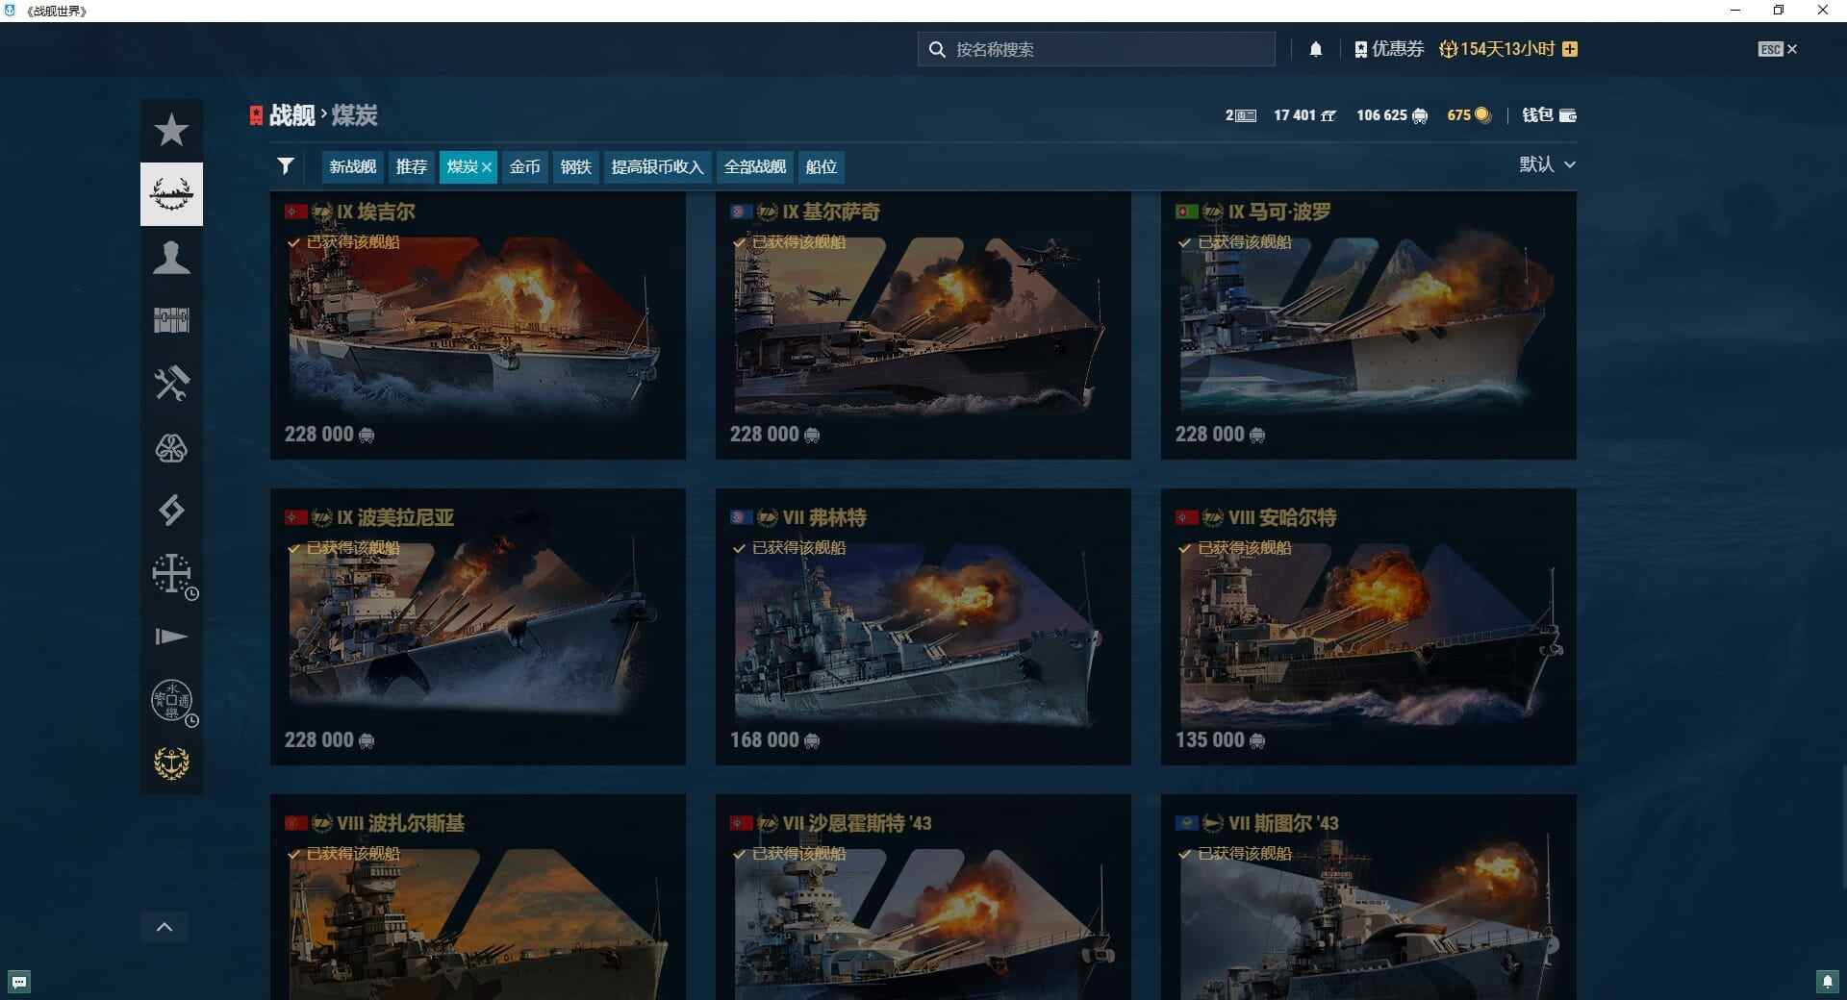
Task: Switch to the 金币 tab
Action: (524, 166)
